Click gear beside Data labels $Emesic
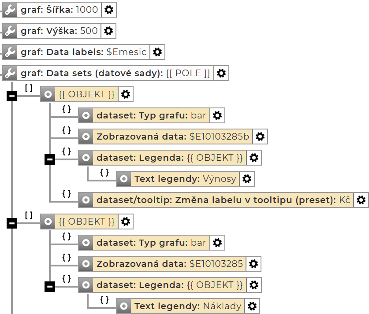The image size is (369, 314). click(x=157, y=52)
